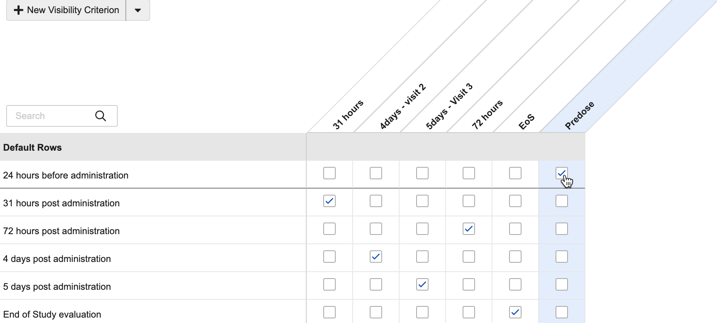Click the Default Rows group header
This screenshot has height=323, width=717.
pyautogui.click(x=33, y=148)
